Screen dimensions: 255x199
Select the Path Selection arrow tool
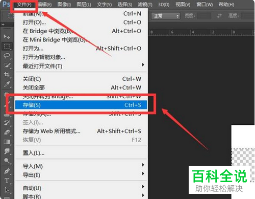7,190
